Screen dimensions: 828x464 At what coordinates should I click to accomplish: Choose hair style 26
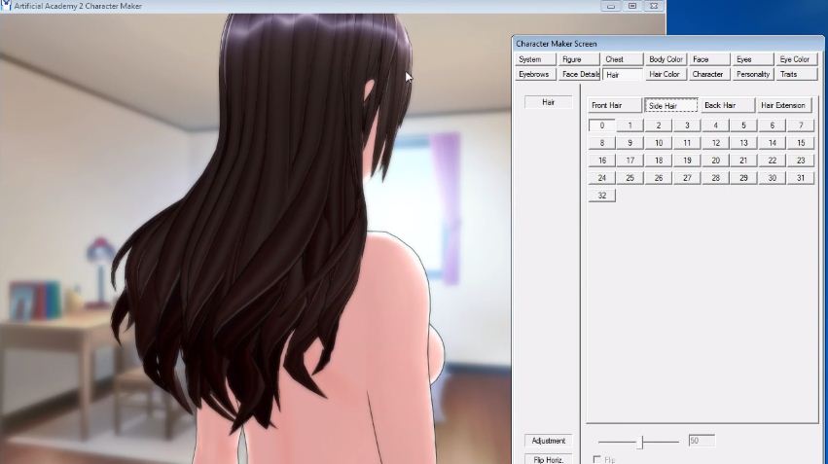pyautogui.click(x=659, y=178)
